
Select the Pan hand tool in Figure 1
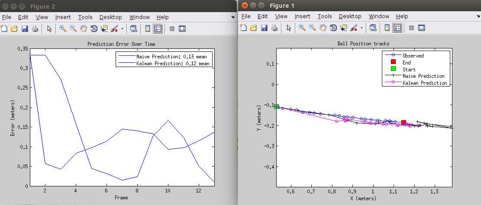(323, 28)
